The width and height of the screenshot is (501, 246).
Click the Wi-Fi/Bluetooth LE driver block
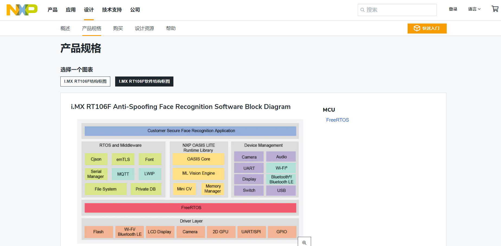tap(130, 232)
